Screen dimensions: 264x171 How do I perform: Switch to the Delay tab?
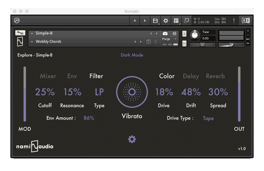click(191, 76)
